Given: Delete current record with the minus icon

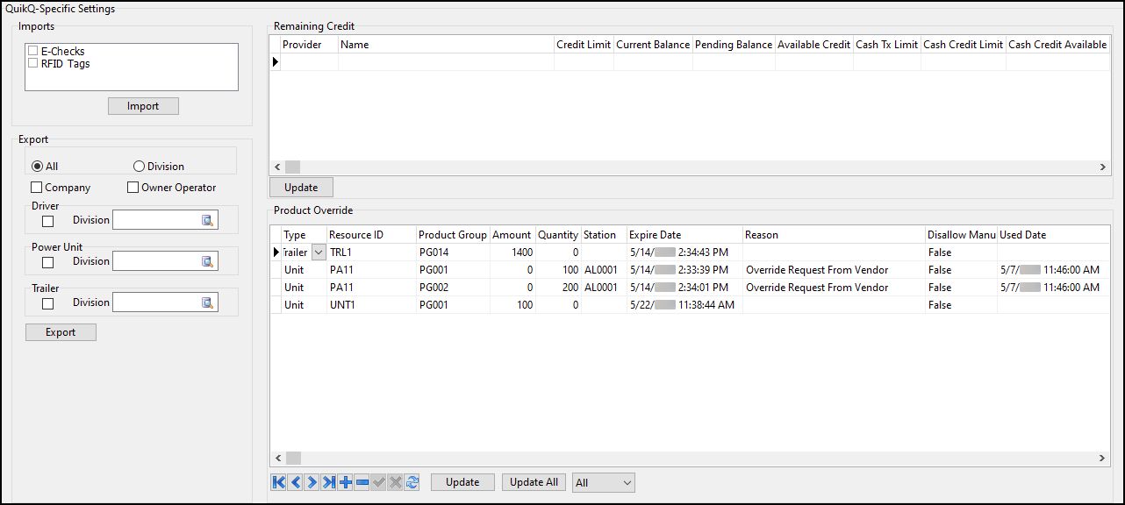Looking at the screenshot, I should [362, 482].
